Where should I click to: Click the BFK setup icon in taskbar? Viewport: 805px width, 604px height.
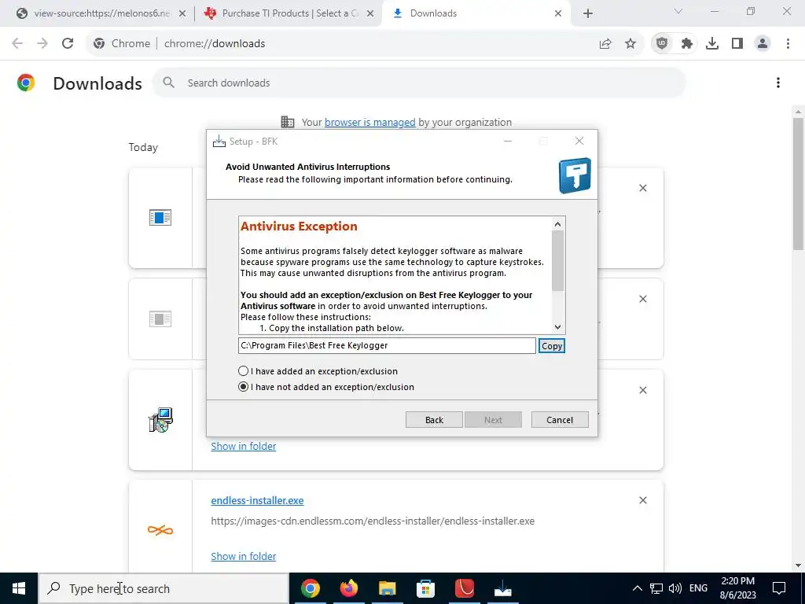pyautogui.click(x=502, y=588)
